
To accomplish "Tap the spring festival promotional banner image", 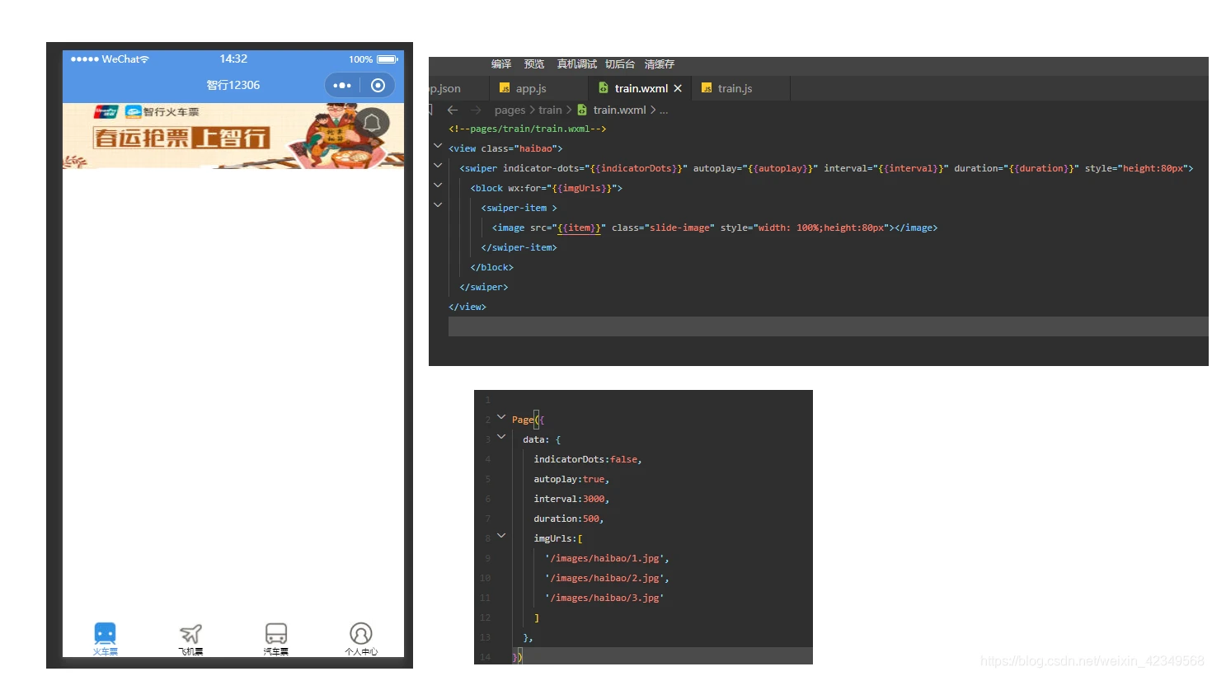I will [233, 136].
